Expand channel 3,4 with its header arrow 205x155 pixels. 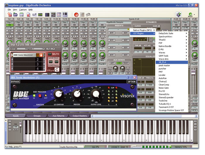point(23,19)
